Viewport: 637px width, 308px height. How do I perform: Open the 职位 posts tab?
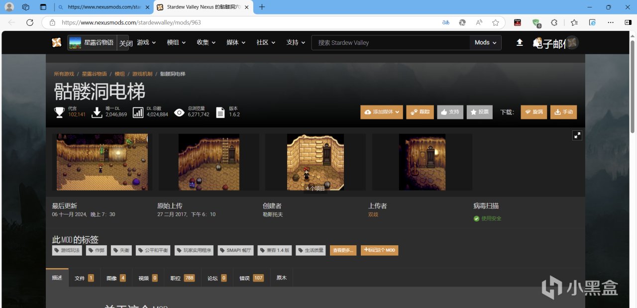(182, 278)
